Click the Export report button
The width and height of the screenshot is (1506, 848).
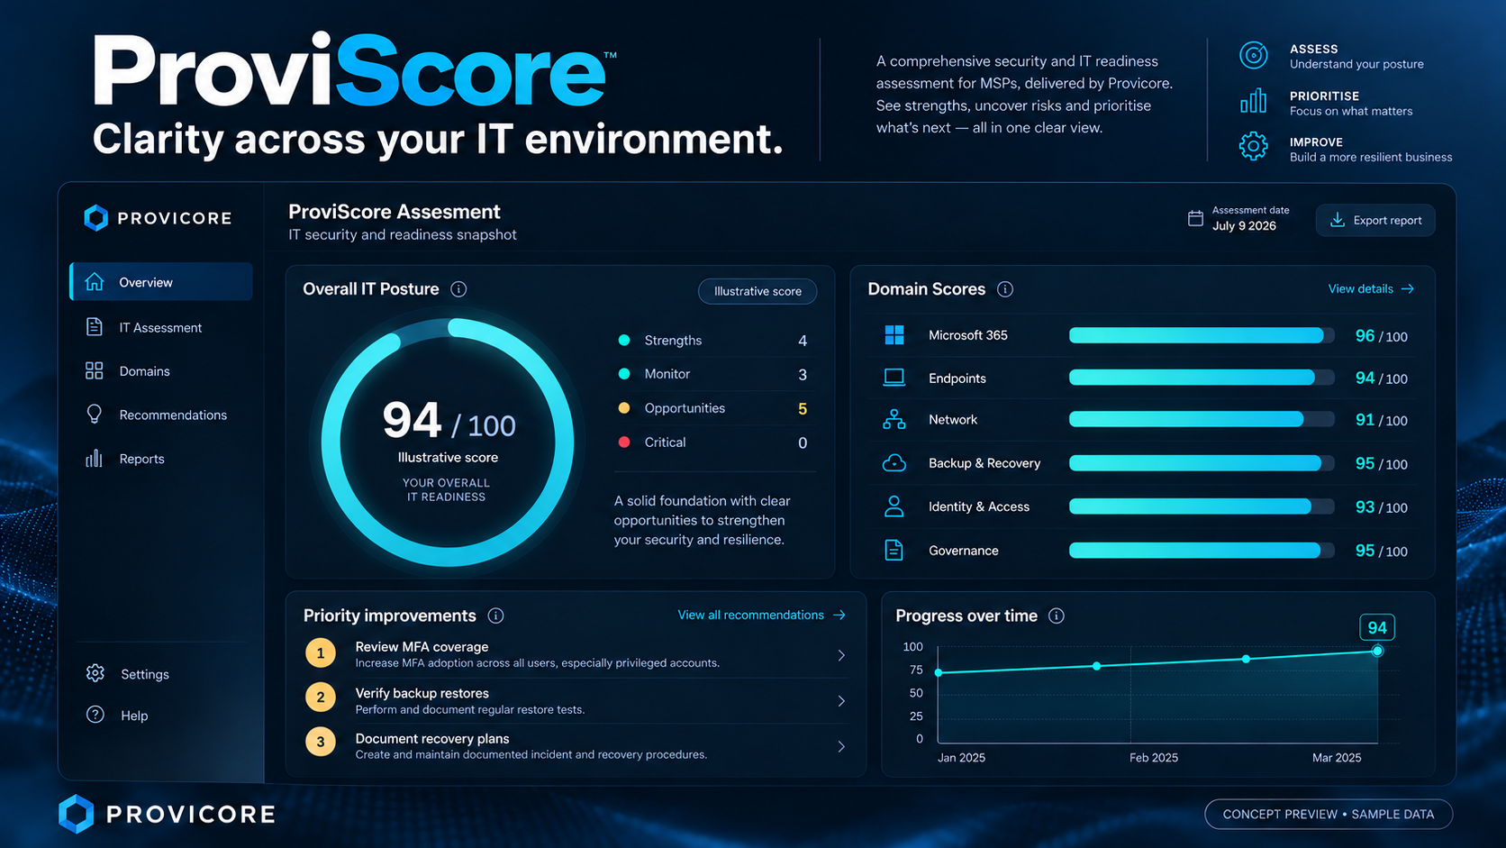point(1375,220)
